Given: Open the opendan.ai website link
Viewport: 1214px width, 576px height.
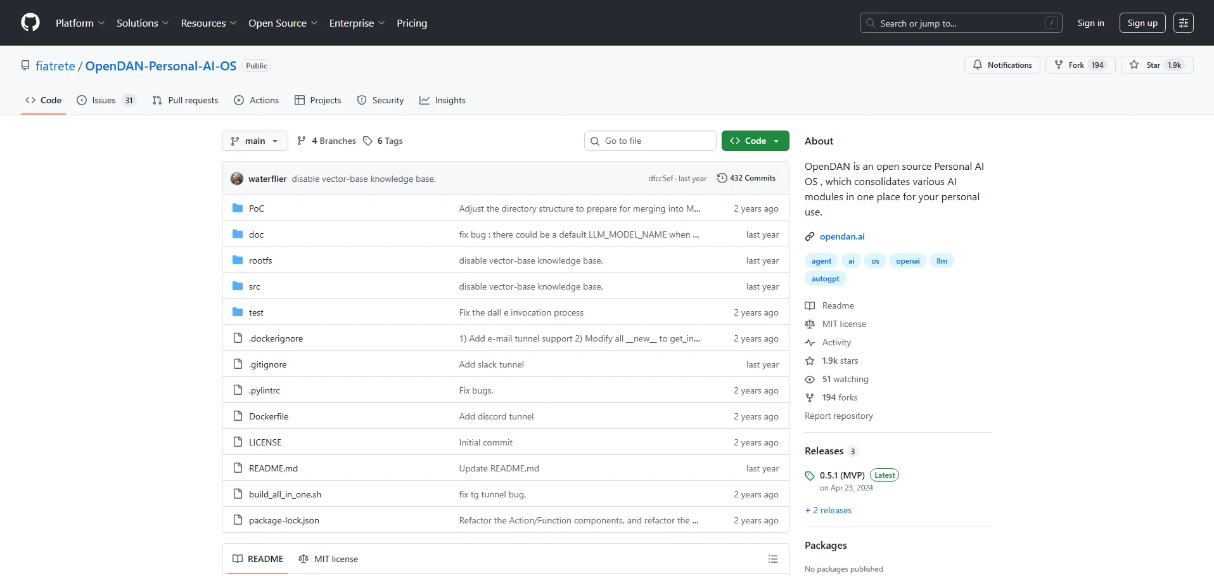Looking at the screenshot, I should [x=841, y=236].
